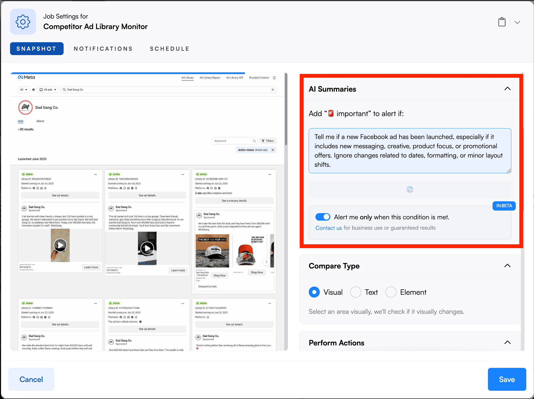Select the Element compare type
Image resolution: width=534 pixels, height=399 pixels.
391,292
